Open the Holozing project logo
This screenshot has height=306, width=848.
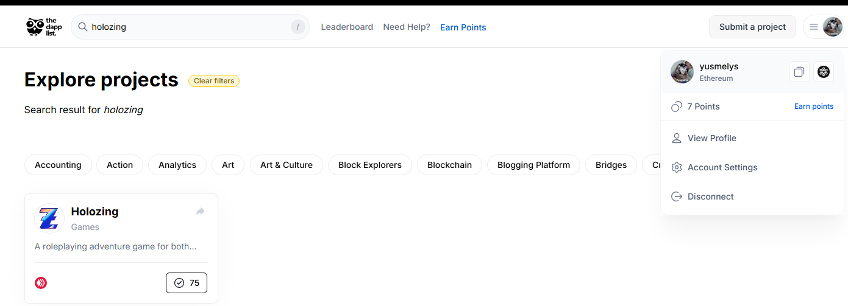coord(49,218)
